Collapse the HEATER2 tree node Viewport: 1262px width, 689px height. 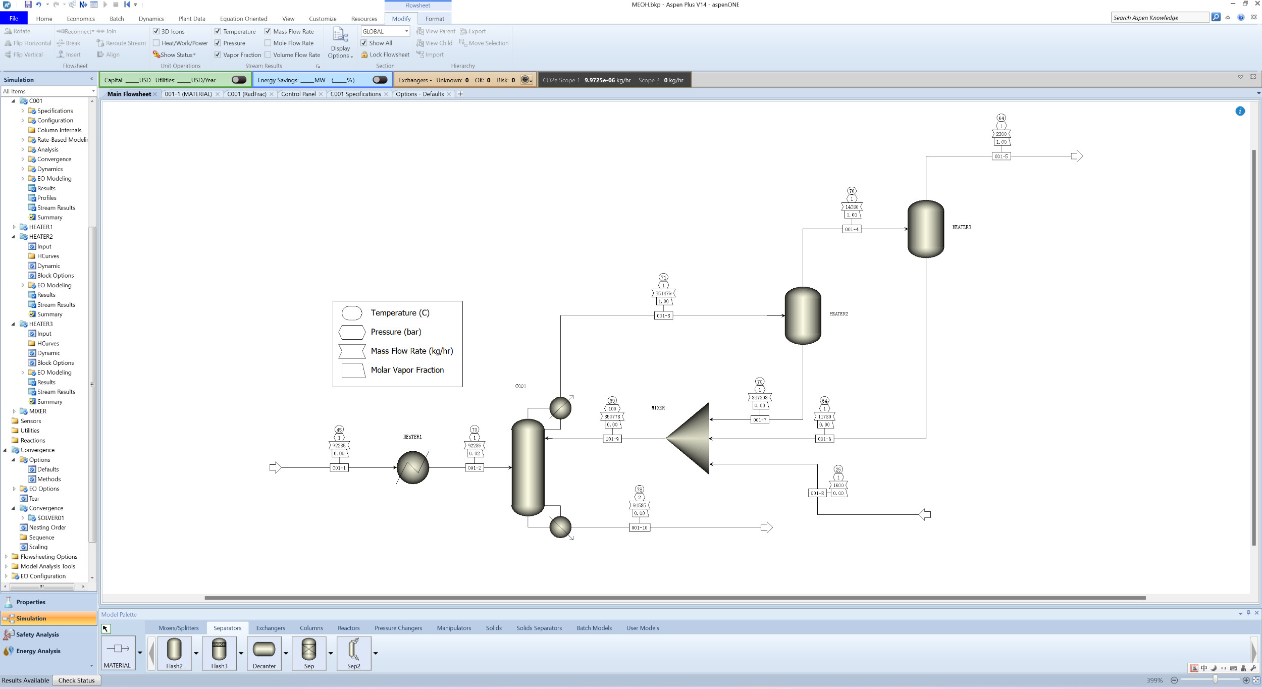(x=14, y=237)
